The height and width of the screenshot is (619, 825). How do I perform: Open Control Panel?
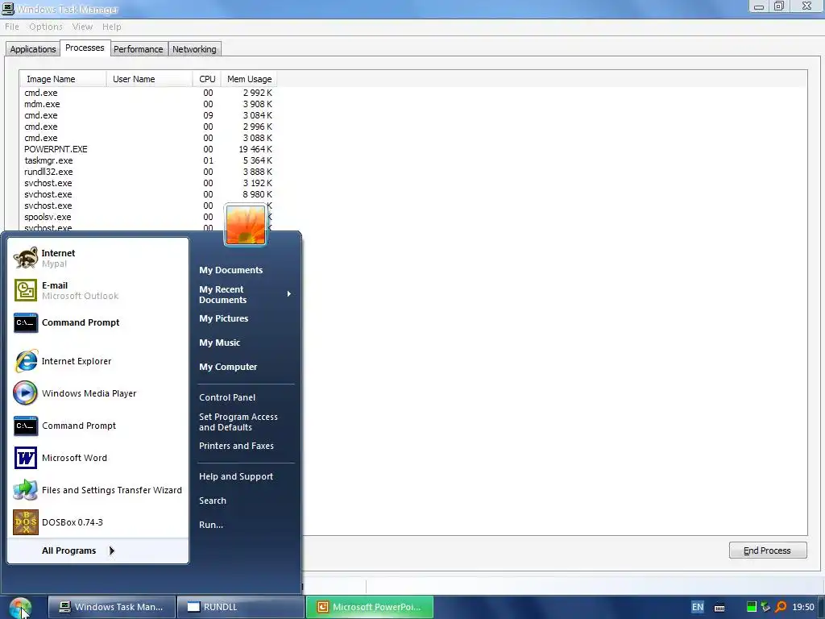[227, 397]
